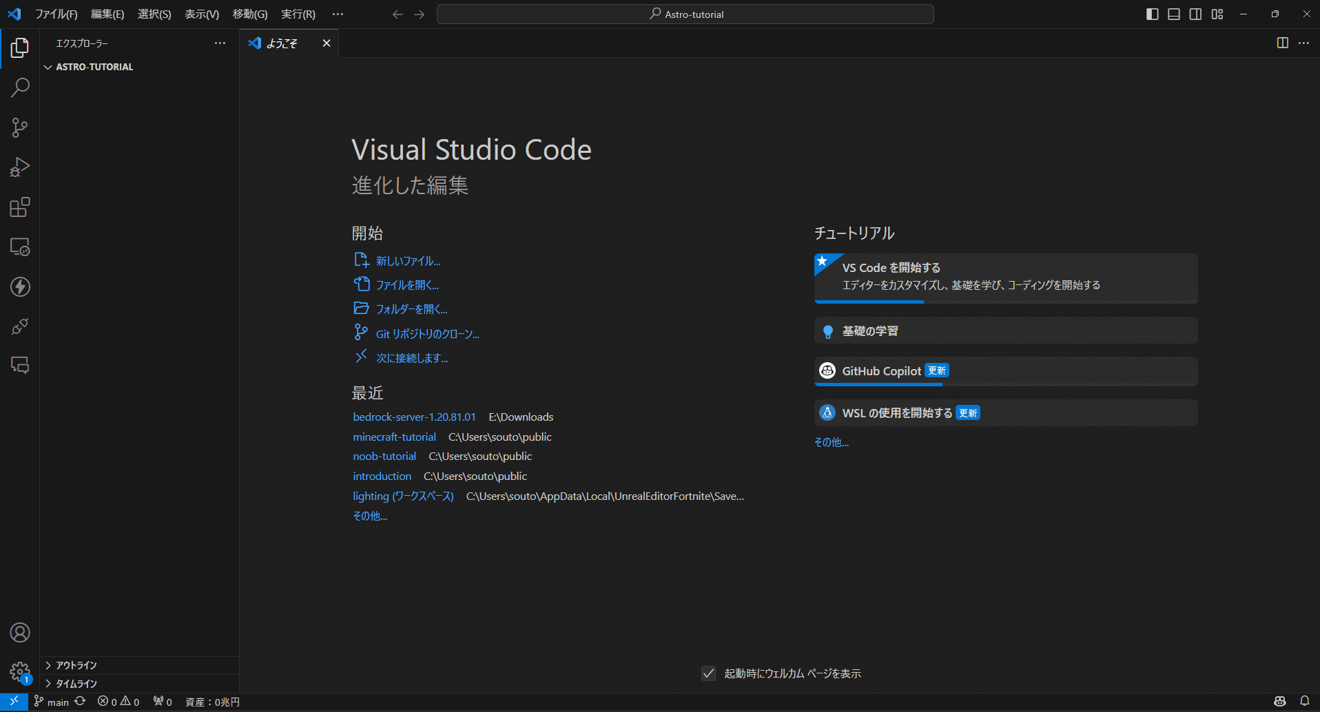Click the lightning bolt icon in the activity bar
1320x712 pixels.
(x=20, y=286)
